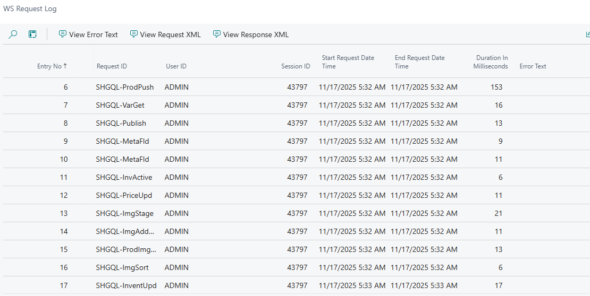Click entry number 16 cell
This screenshot has height=296, width=590.
click(x=64, y=267)
